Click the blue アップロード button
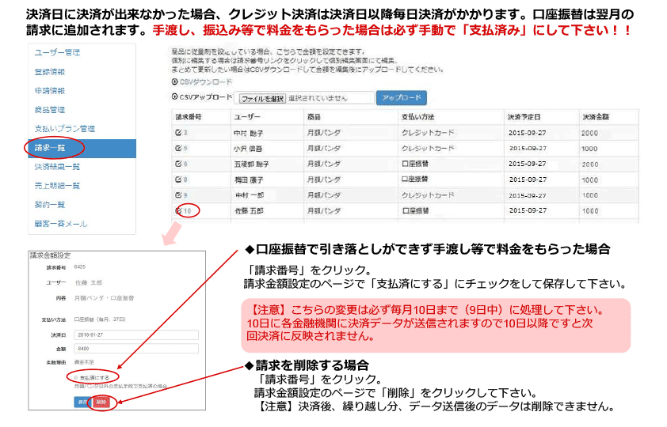Screen dimensions: 667x427 401,97
